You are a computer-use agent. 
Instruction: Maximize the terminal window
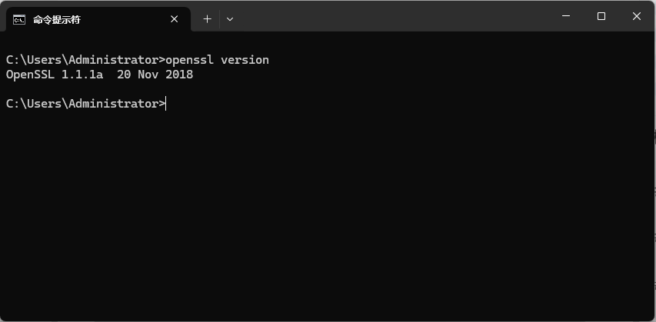[601, 16]
